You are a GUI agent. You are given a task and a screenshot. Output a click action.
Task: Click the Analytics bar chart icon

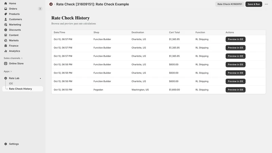(5, 51)
